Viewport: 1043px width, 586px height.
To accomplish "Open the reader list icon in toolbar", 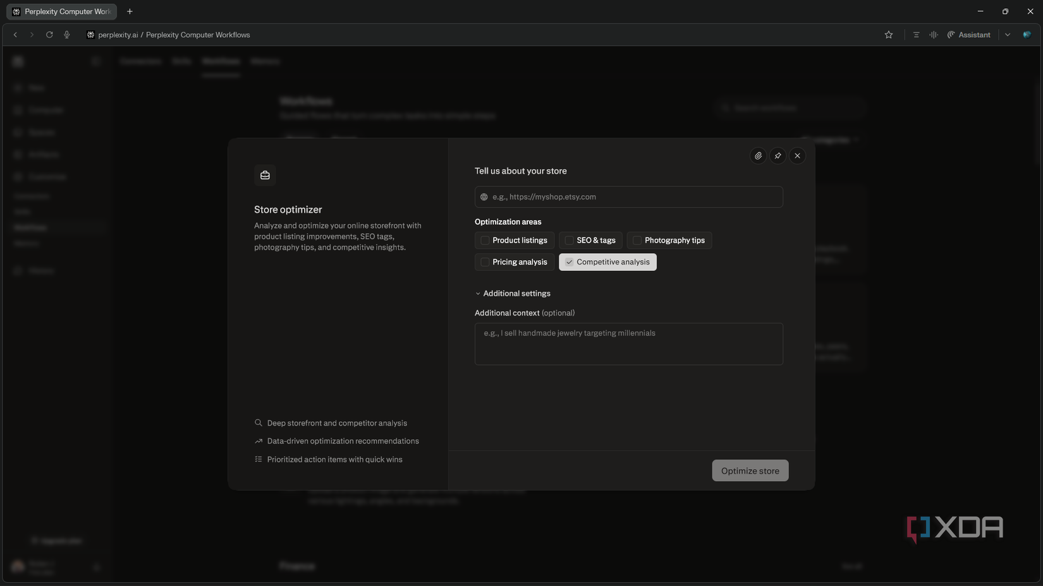I will click(x=916, y=35).
